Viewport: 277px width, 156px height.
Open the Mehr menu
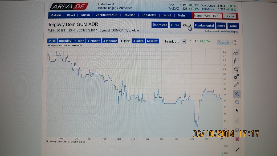[181, 15]
